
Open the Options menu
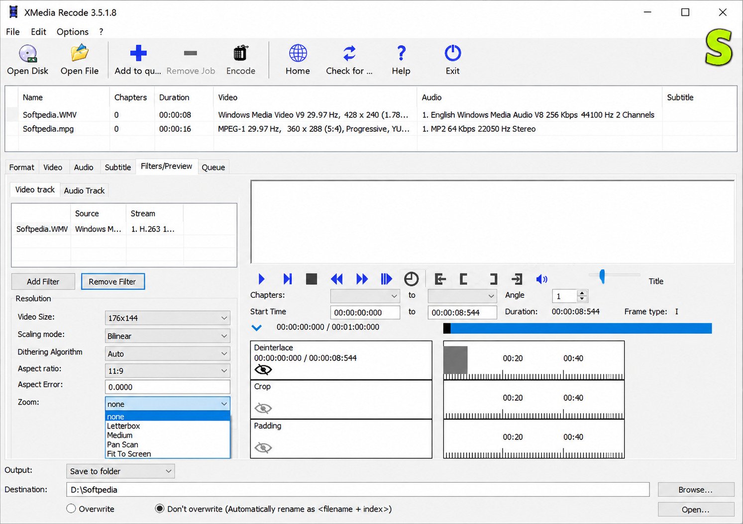[73, 32]
